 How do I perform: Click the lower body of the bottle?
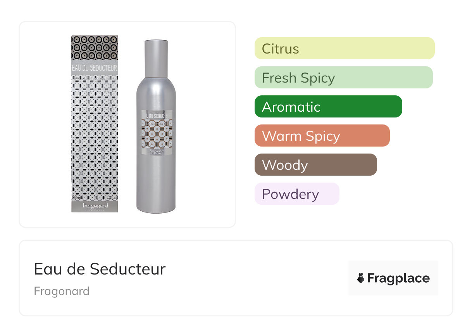(156, 186)
